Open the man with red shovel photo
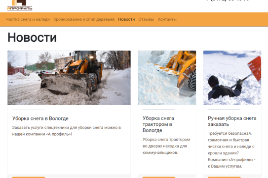Screen dimensions: 268x178 (x=232, y=78)
